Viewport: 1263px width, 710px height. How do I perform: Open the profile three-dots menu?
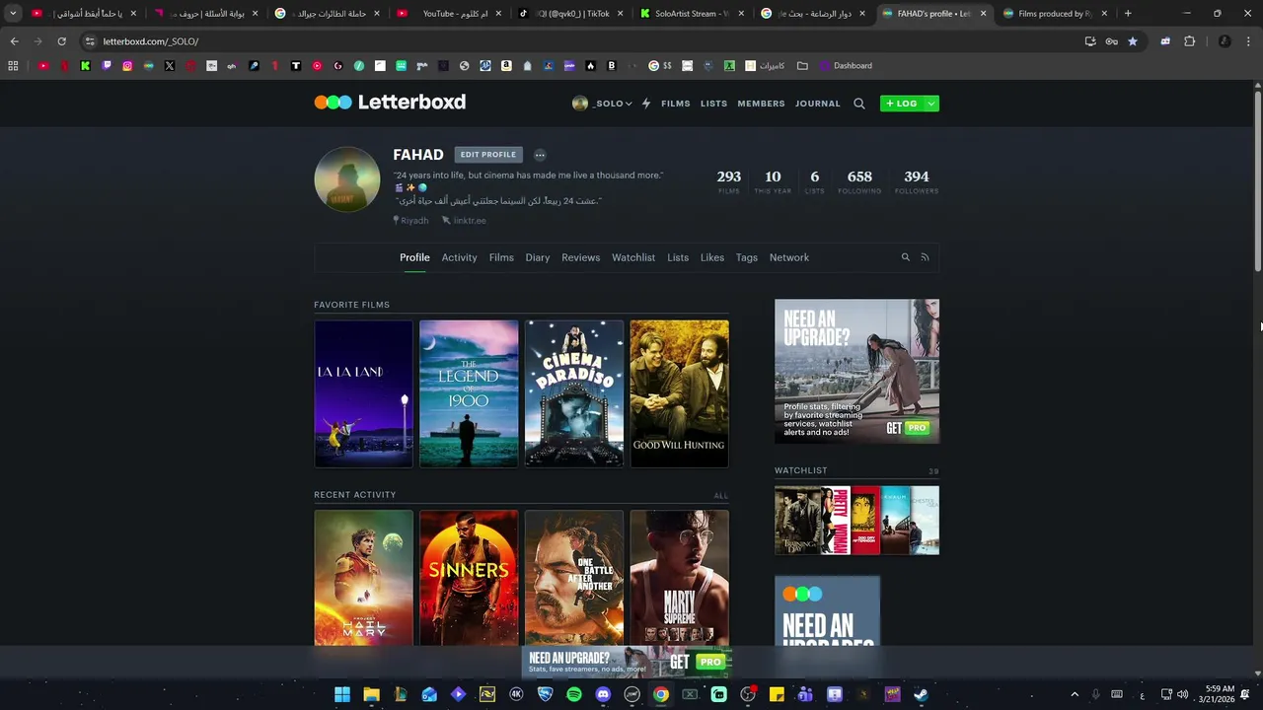[x=540, y=155]
